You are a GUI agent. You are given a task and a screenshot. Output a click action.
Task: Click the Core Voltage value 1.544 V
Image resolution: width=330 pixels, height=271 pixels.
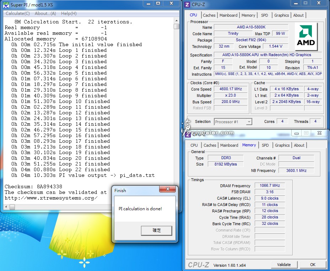point(276,46)
